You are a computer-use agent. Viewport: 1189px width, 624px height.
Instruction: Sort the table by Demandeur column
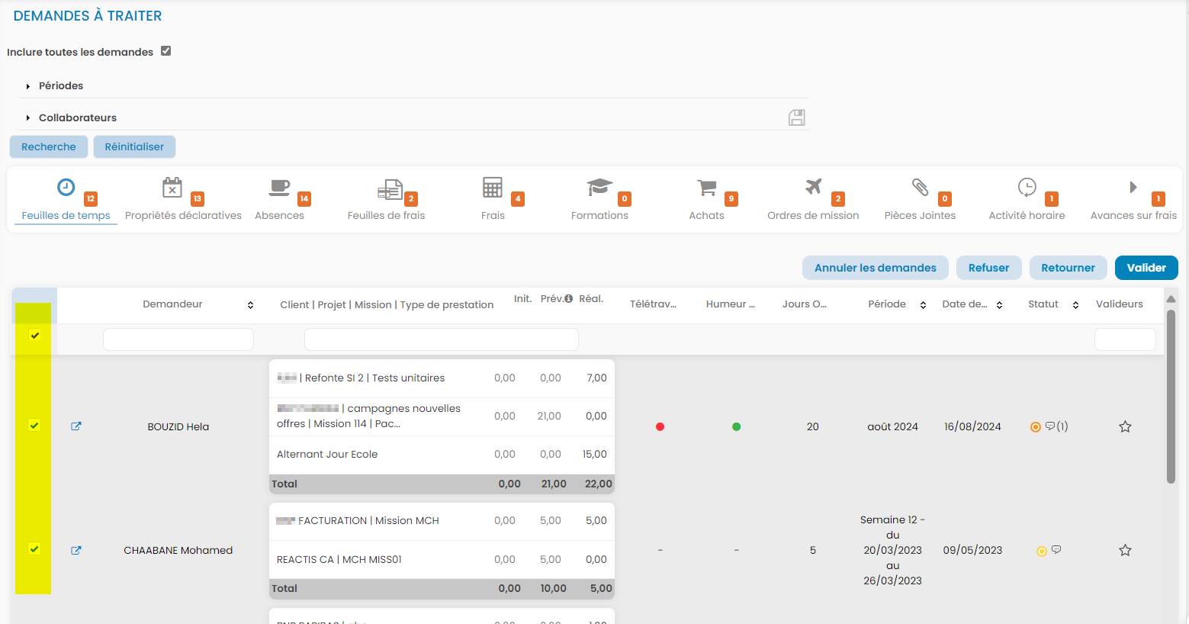(250, 305)
